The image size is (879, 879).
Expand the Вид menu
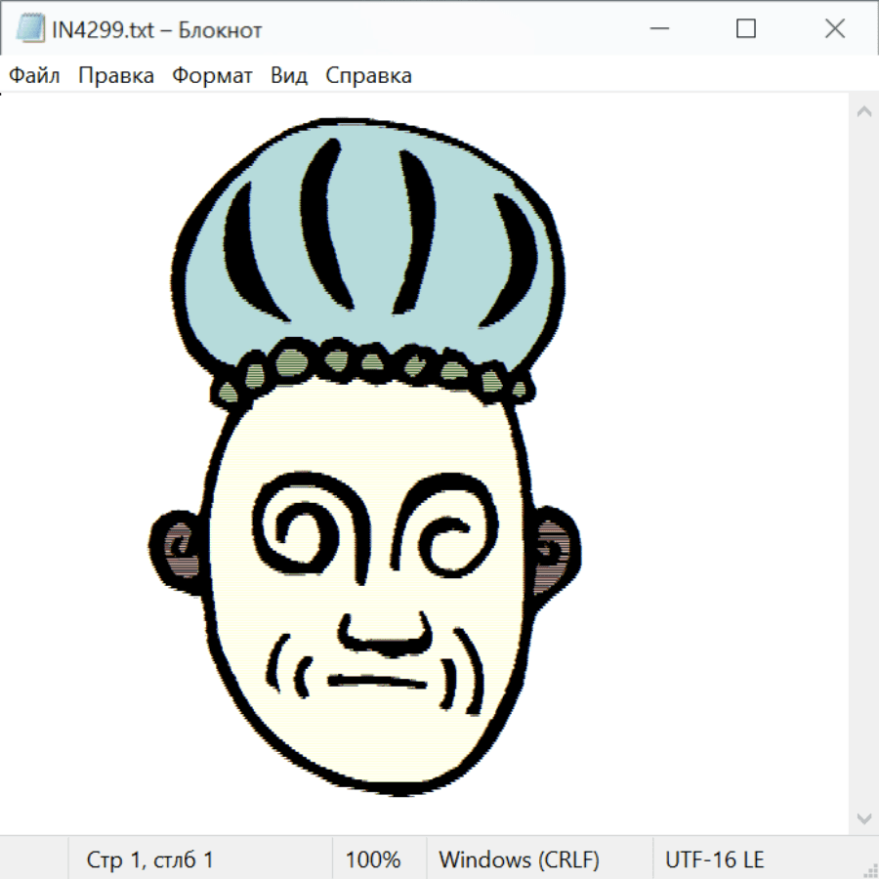[288, 75]
